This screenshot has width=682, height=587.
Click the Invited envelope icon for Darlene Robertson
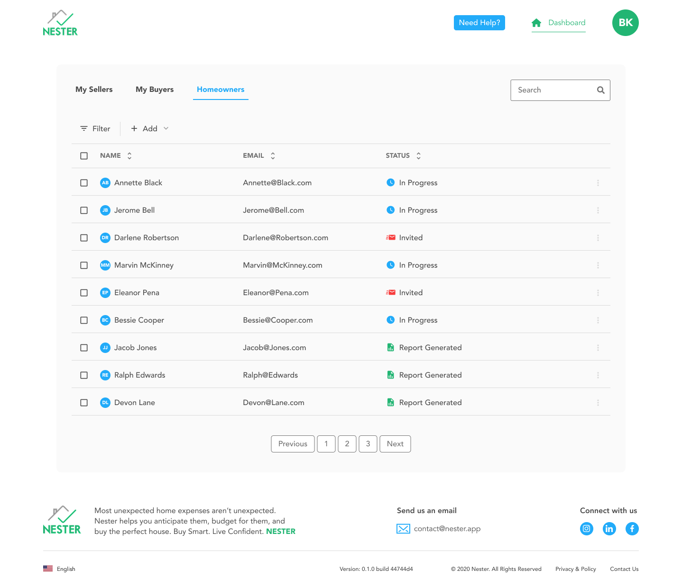click(x=390, y=237)
